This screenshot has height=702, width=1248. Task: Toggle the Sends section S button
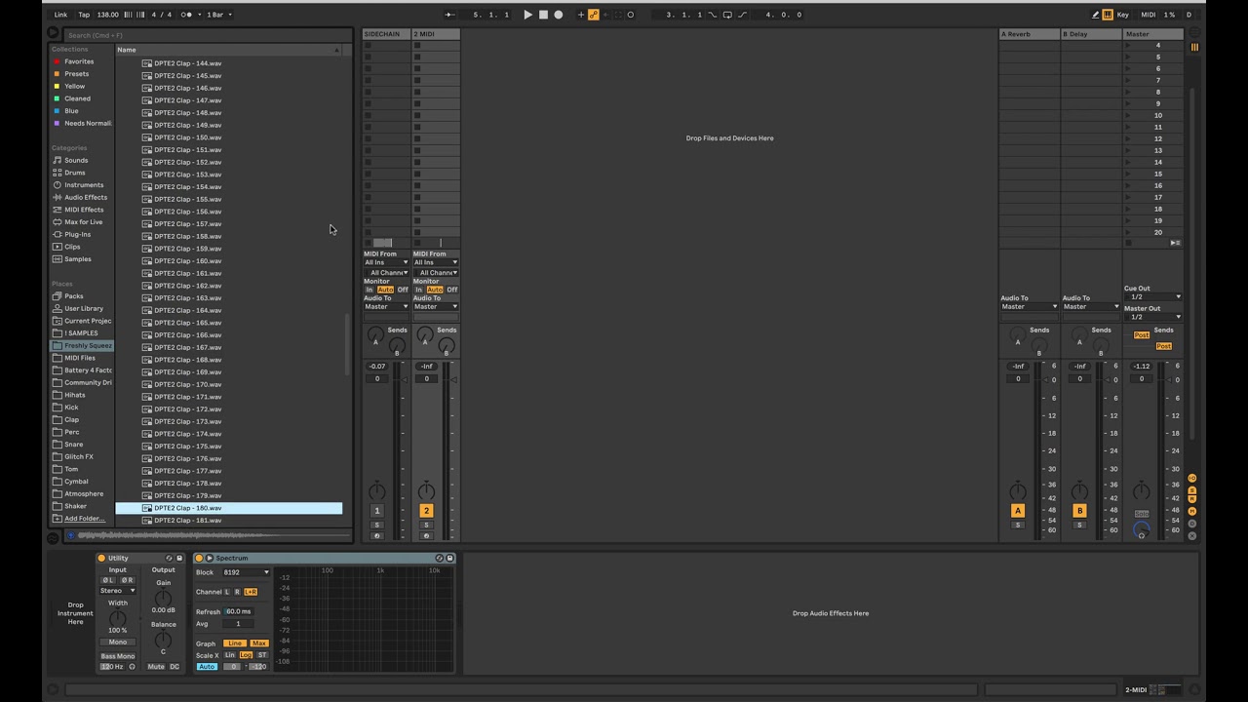point(1192,490)
